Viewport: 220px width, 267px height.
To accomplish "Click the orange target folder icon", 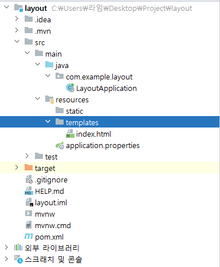I will [x=29, y=168].
